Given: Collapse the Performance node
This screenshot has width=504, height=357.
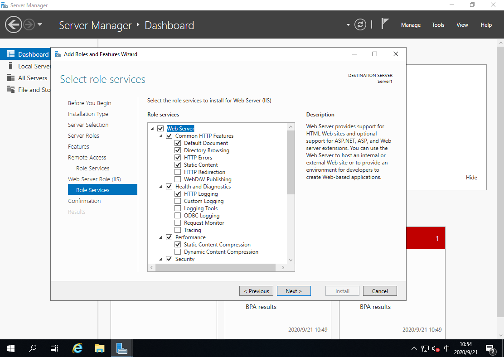Looking at the screenshot, I should tap(161, 237).
